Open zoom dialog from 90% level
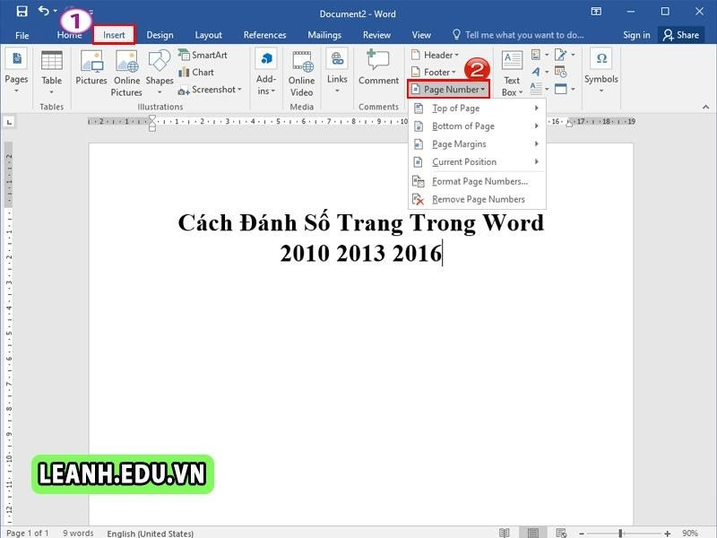717x538 pixels. [690, 534]
